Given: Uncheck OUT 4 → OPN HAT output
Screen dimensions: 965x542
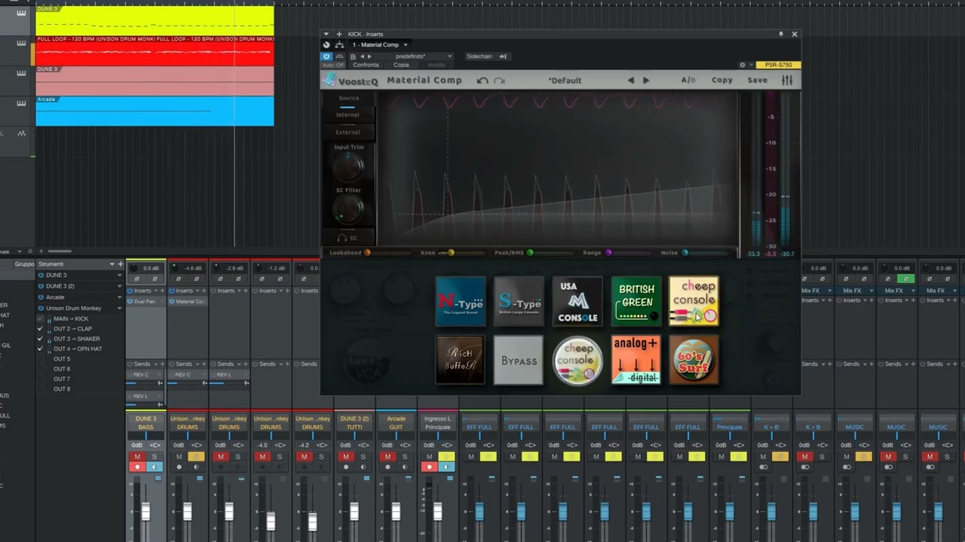Looking at the screenshot, I should 41,349.
